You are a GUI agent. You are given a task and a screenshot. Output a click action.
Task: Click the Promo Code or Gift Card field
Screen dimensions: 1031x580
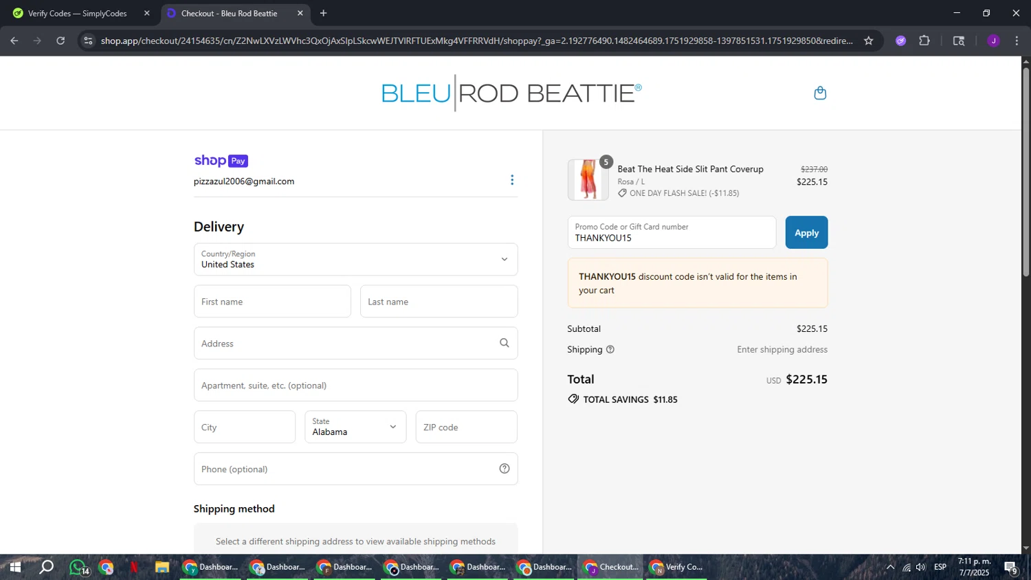pyautogui.click(x=672, y=232)
